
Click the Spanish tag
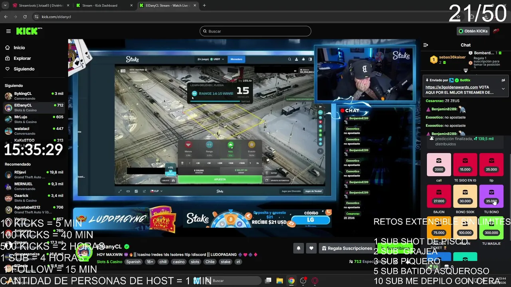click(133, 262)
